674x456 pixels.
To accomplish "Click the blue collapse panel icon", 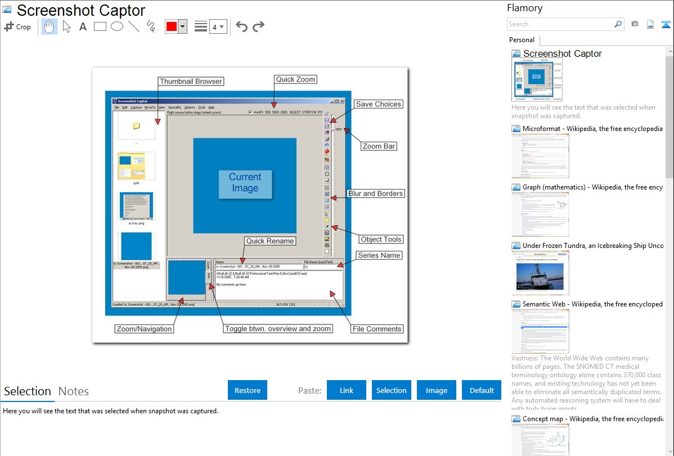I will tap(666, 25).
